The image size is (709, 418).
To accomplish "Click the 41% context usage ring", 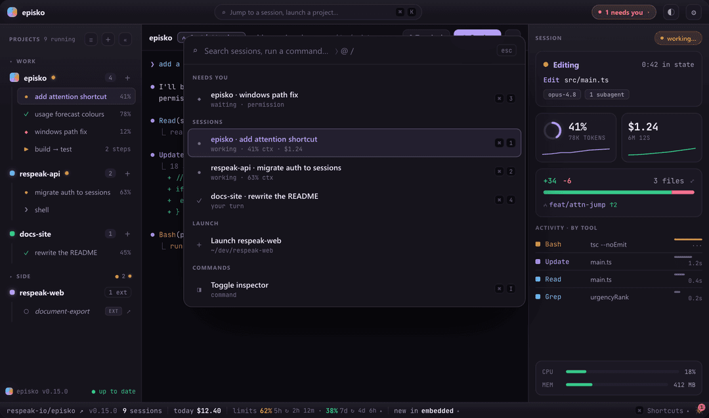I will tap(553, 131).
